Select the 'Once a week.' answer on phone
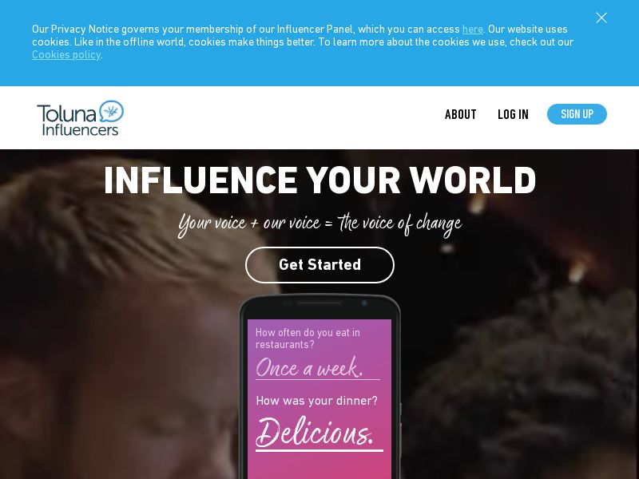The image size is (639, 479). click(x=309, y=367)
